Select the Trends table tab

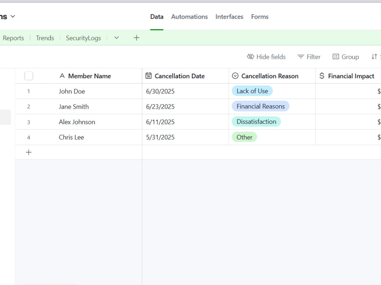(x=45, y=38)
